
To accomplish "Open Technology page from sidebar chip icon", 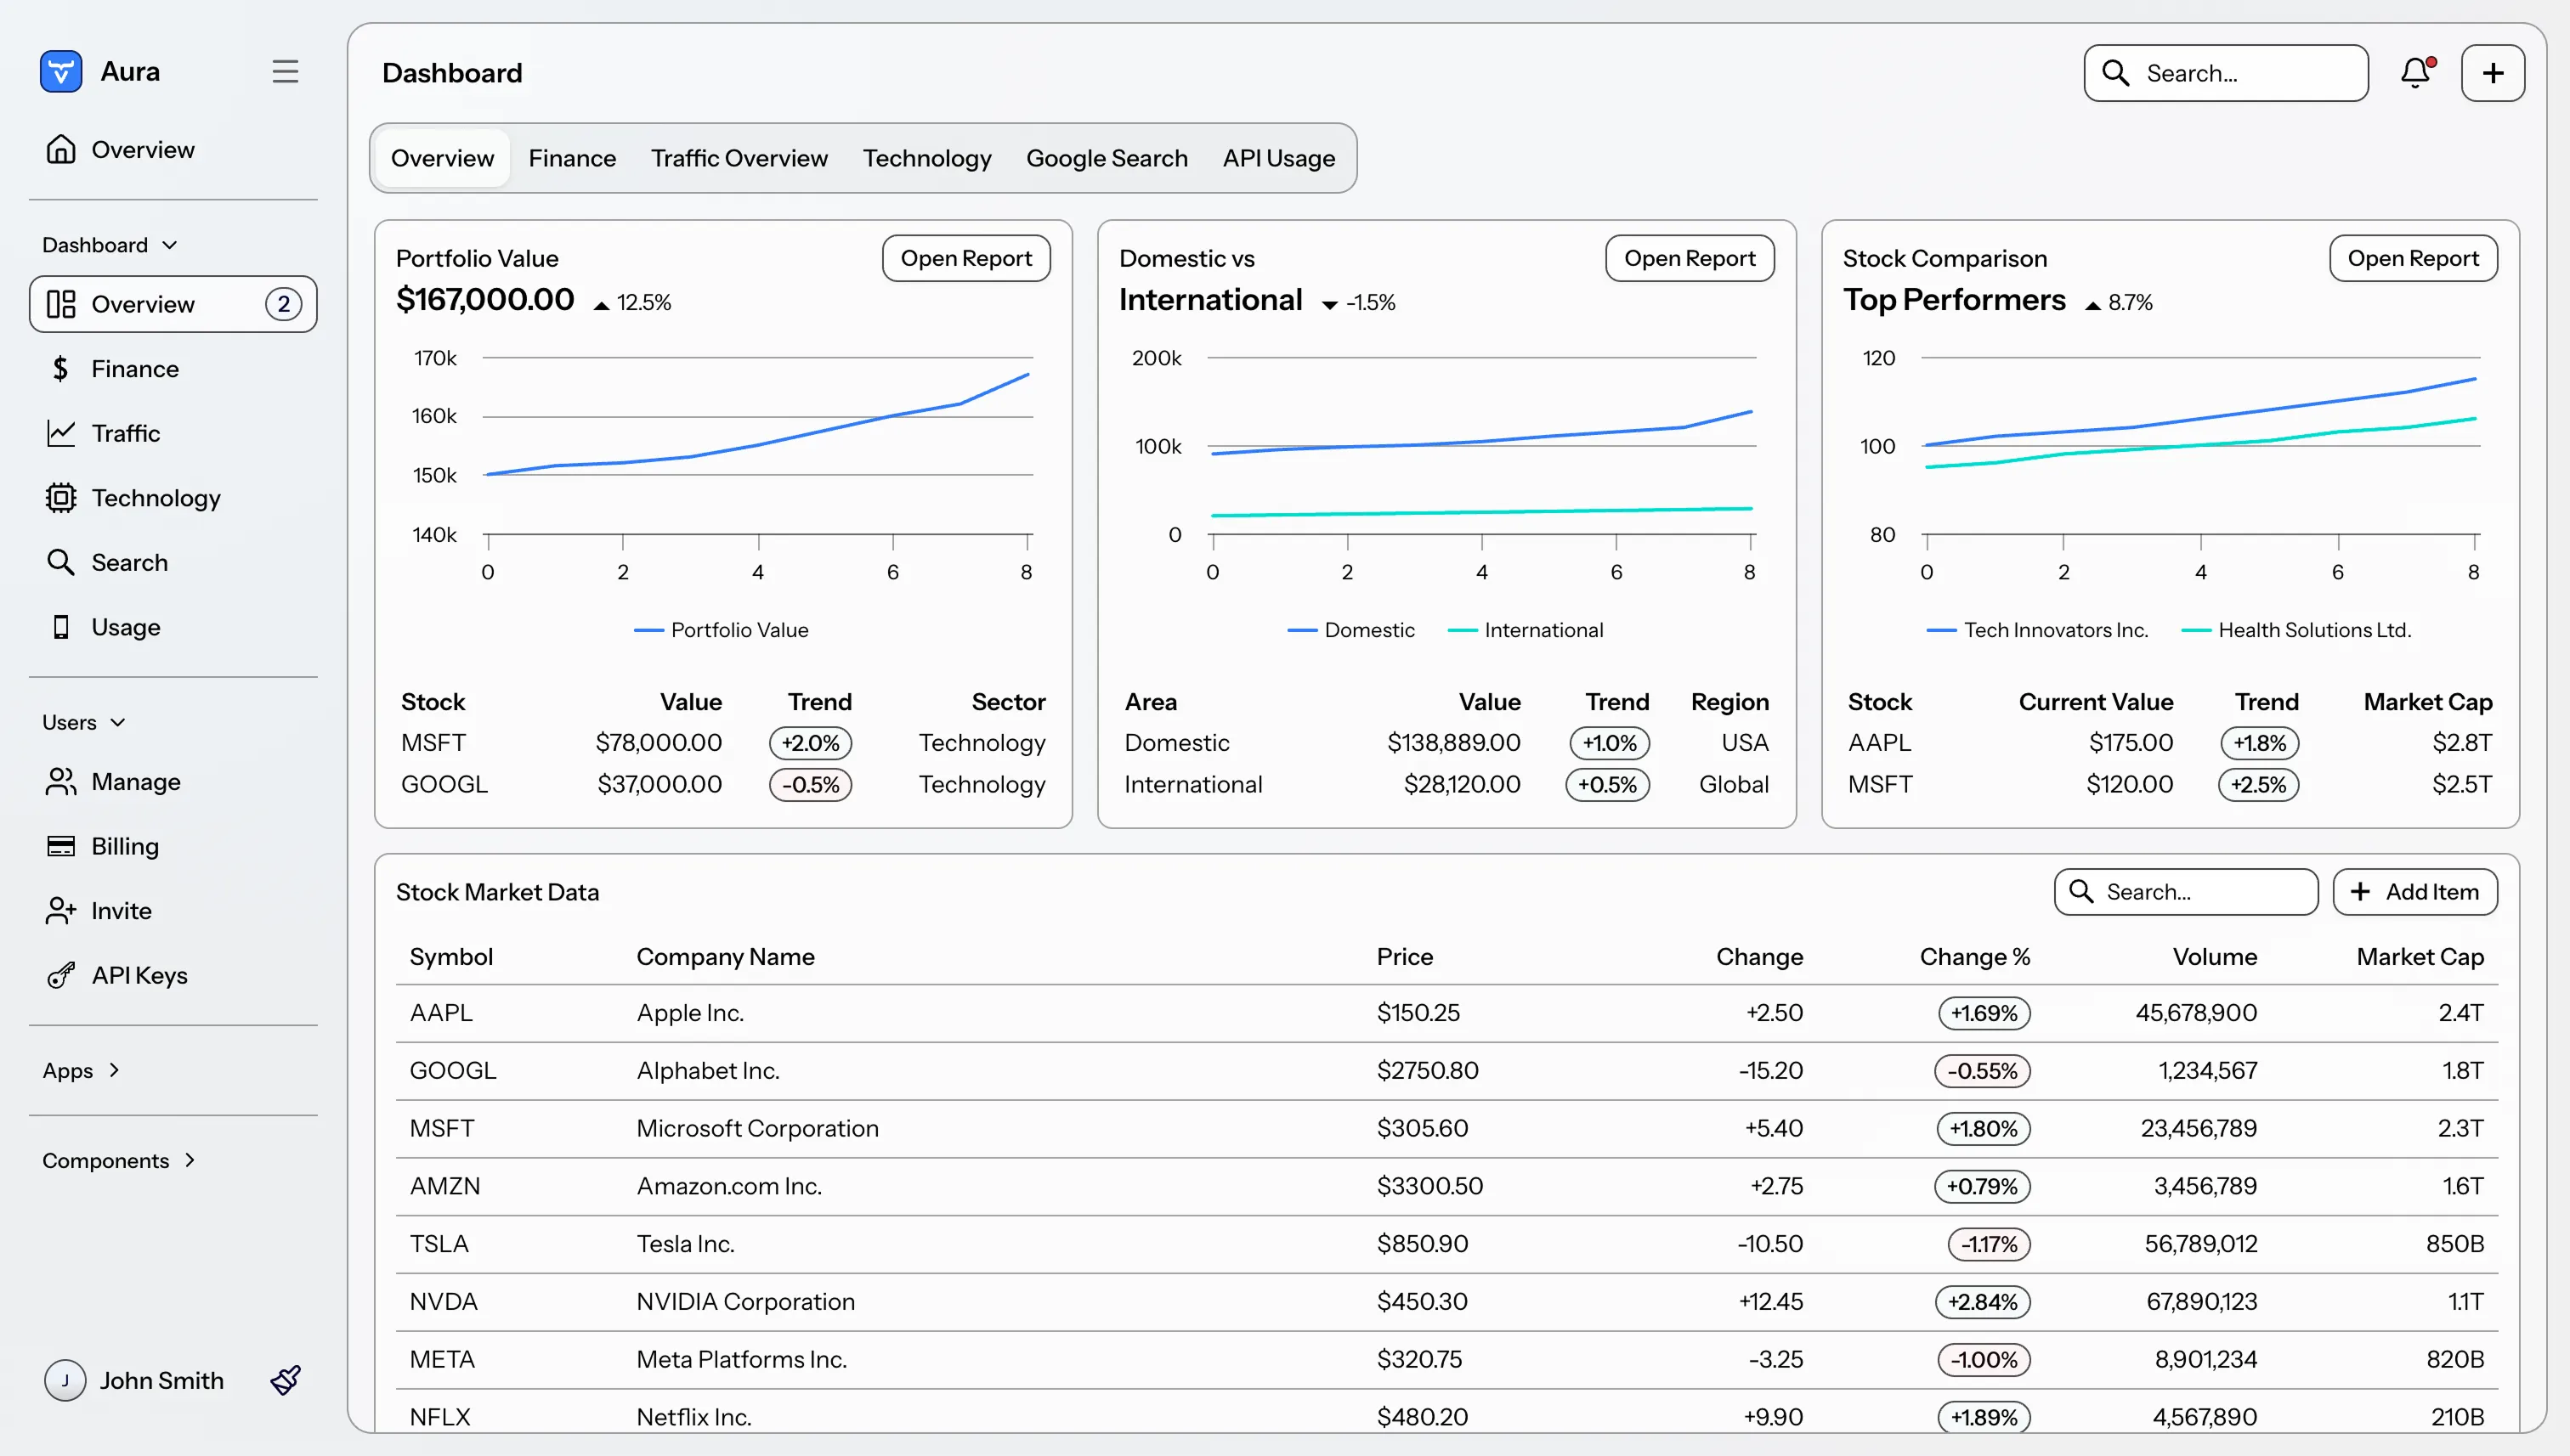I will point(61,498).
